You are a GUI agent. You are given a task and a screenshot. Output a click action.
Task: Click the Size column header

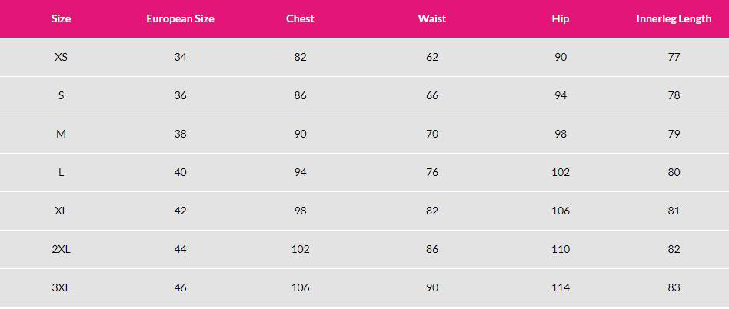tap(61, 18)
